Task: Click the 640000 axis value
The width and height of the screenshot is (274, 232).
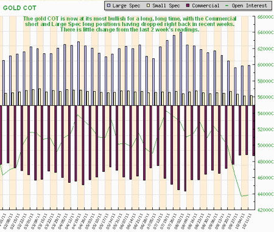Action: pos(265,32)
